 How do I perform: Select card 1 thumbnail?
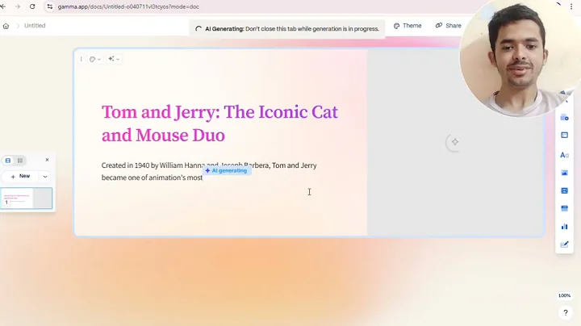tap(27, 199)
